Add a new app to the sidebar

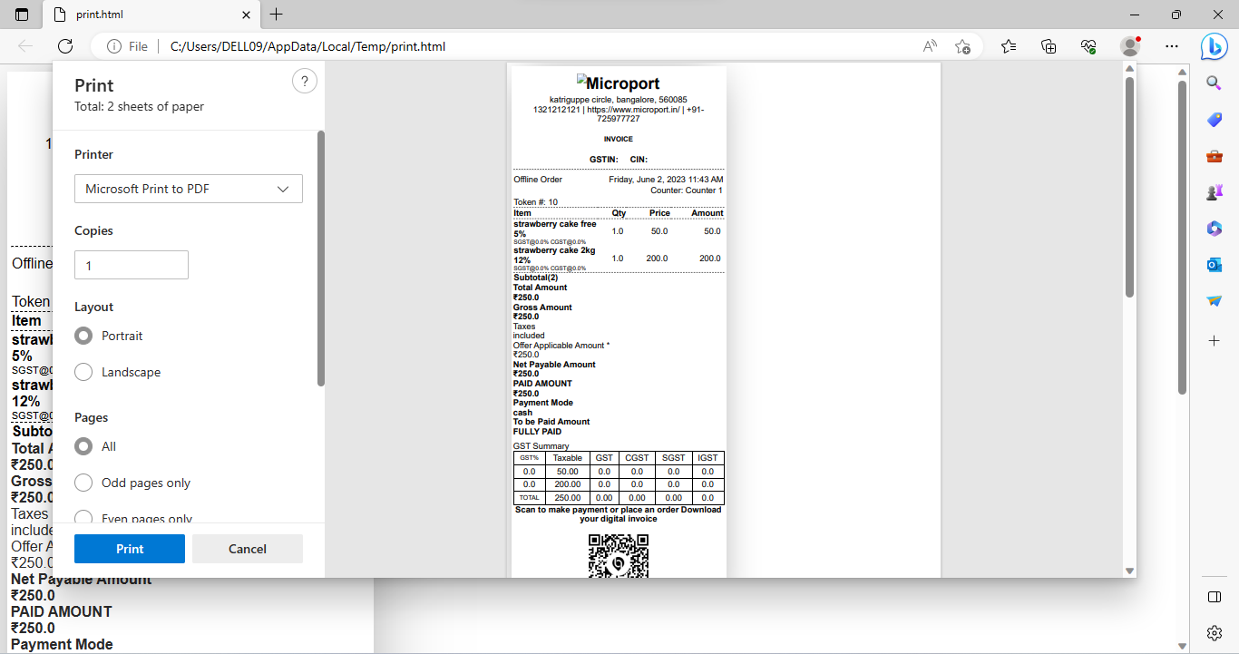[x=1215, y=341]
